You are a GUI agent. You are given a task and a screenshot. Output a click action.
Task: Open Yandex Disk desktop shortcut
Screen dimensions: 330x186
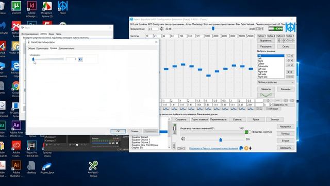(x=47, y=167)
